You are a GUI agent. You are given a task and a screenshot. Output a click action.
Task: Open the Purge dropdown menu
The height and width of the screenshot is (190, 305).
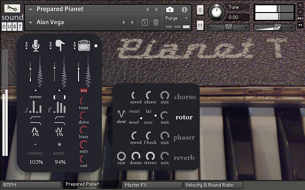point(186,18)
